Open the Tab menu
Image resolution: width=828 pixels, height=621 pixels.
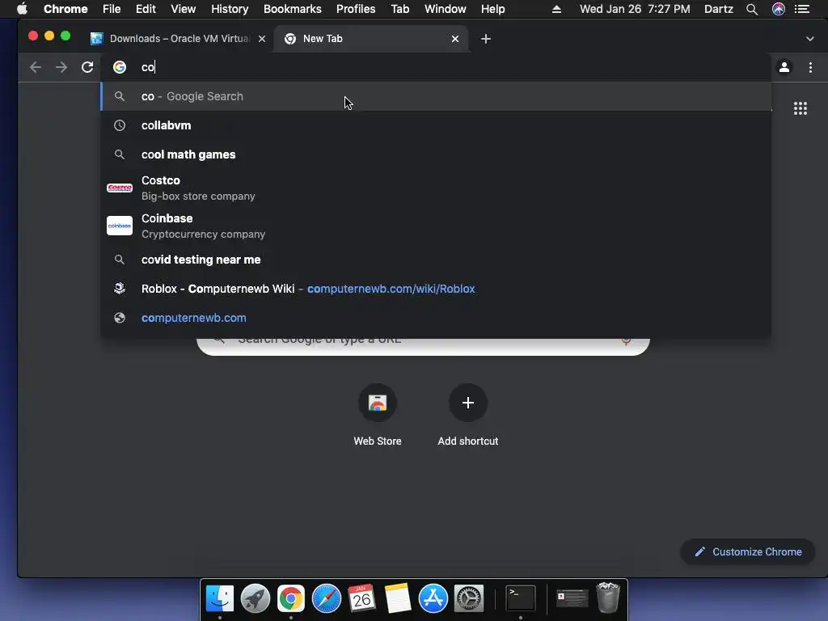(x=399, y=9)
